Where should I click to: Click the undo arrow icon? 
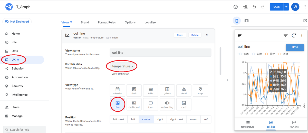(254, 7)
